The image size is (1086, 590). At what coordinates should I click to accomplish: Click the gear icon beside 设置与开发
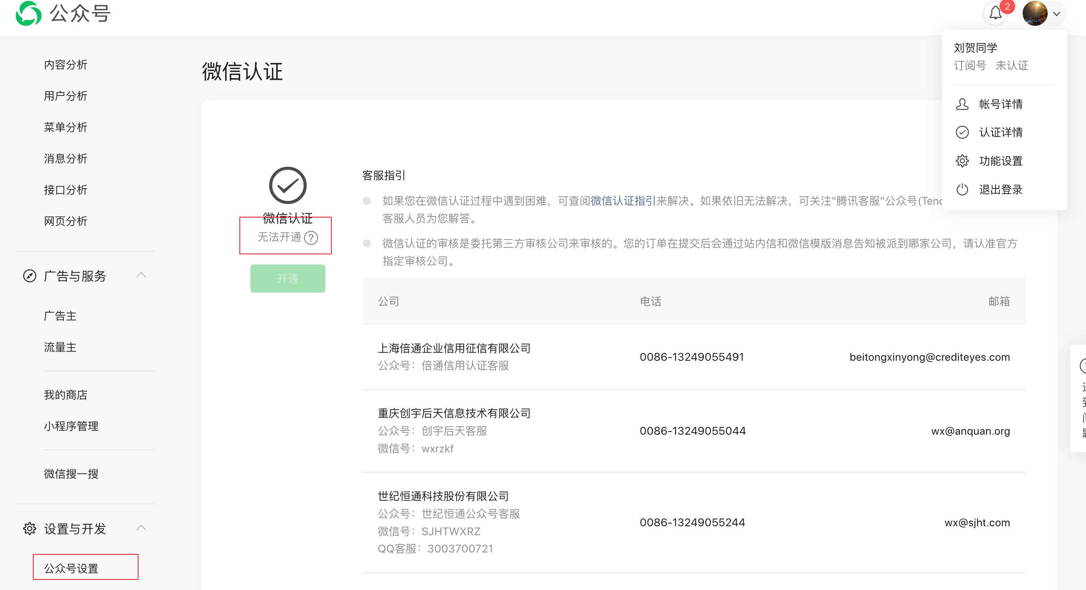pyautogui.click(x=29, y=529)
